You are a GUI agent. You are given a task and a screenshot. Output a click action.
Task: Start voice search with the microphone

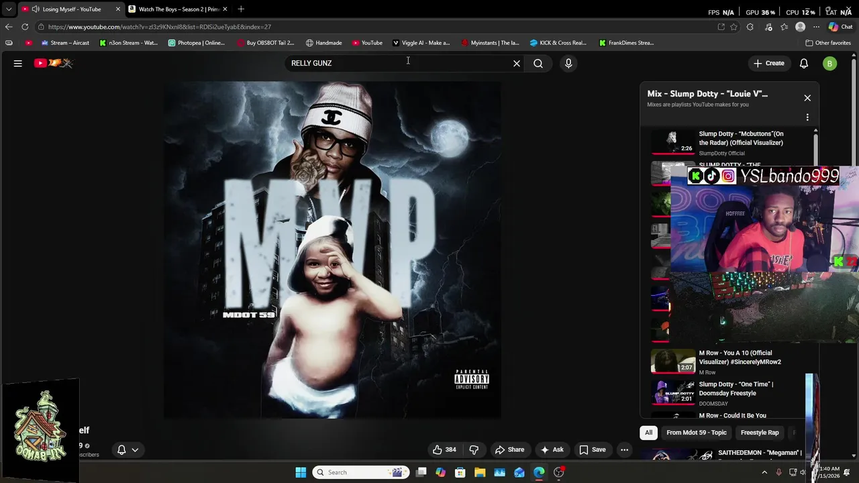click(568, 63)
